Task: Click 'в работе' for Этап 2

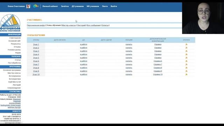Action: 84,48
